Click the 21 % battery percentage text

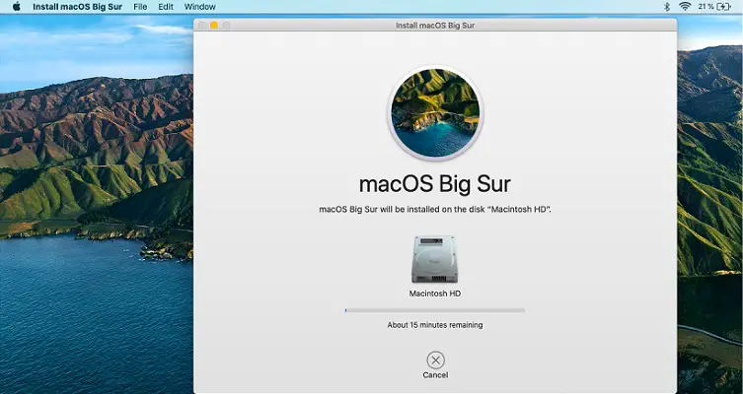click(x=706, y=7)
